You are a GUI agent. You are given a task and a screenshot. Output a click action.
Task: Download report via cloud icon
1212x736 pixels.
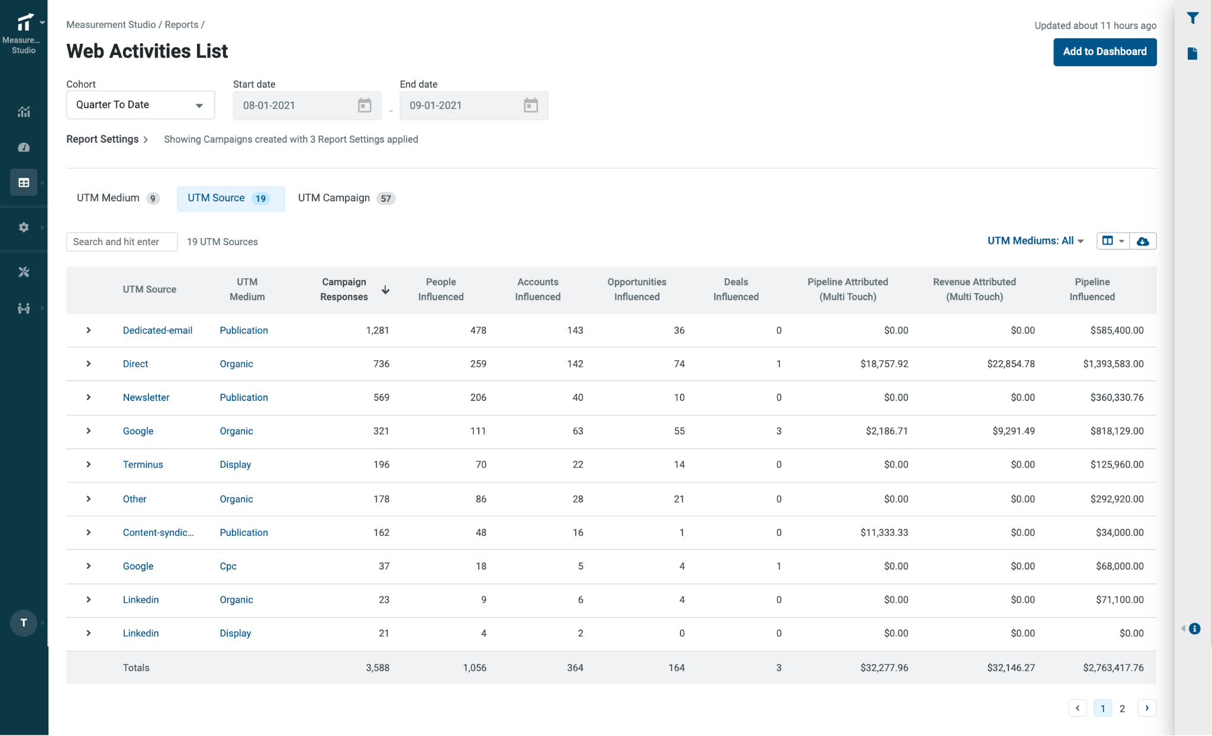click(x=1143, y=241)
